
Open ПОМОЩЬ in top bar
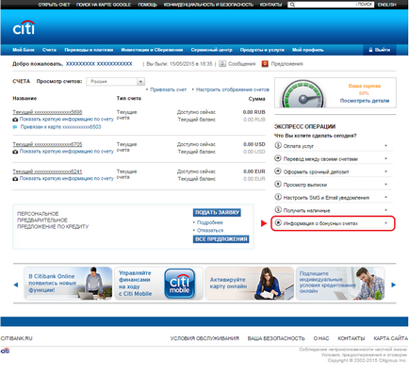pos(147,5)
